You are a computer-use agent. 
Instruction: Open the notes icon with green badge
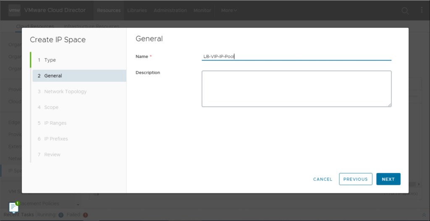pyautogui.click(x=14, y=207)
